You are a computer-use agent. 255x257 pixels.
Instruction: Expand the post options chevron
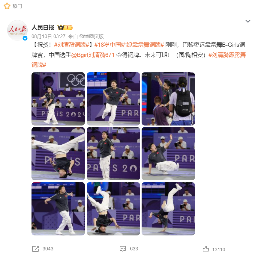[248, 21]
